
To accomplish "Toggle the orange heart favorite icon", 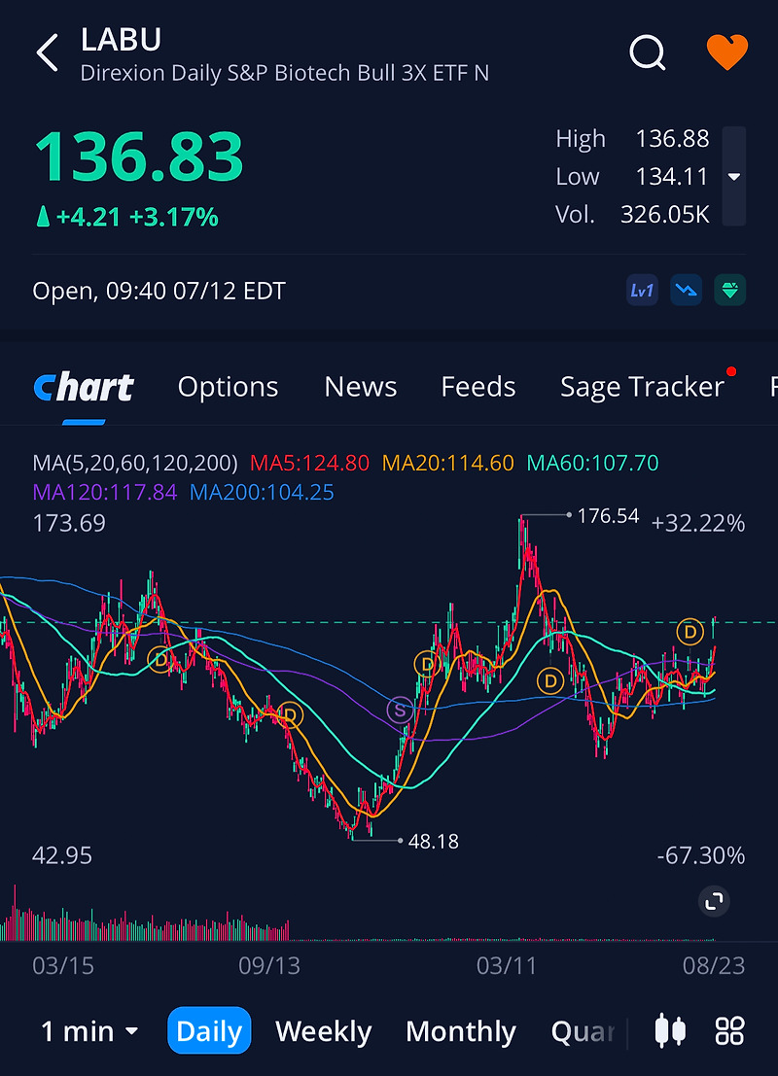I will point(727,52).
